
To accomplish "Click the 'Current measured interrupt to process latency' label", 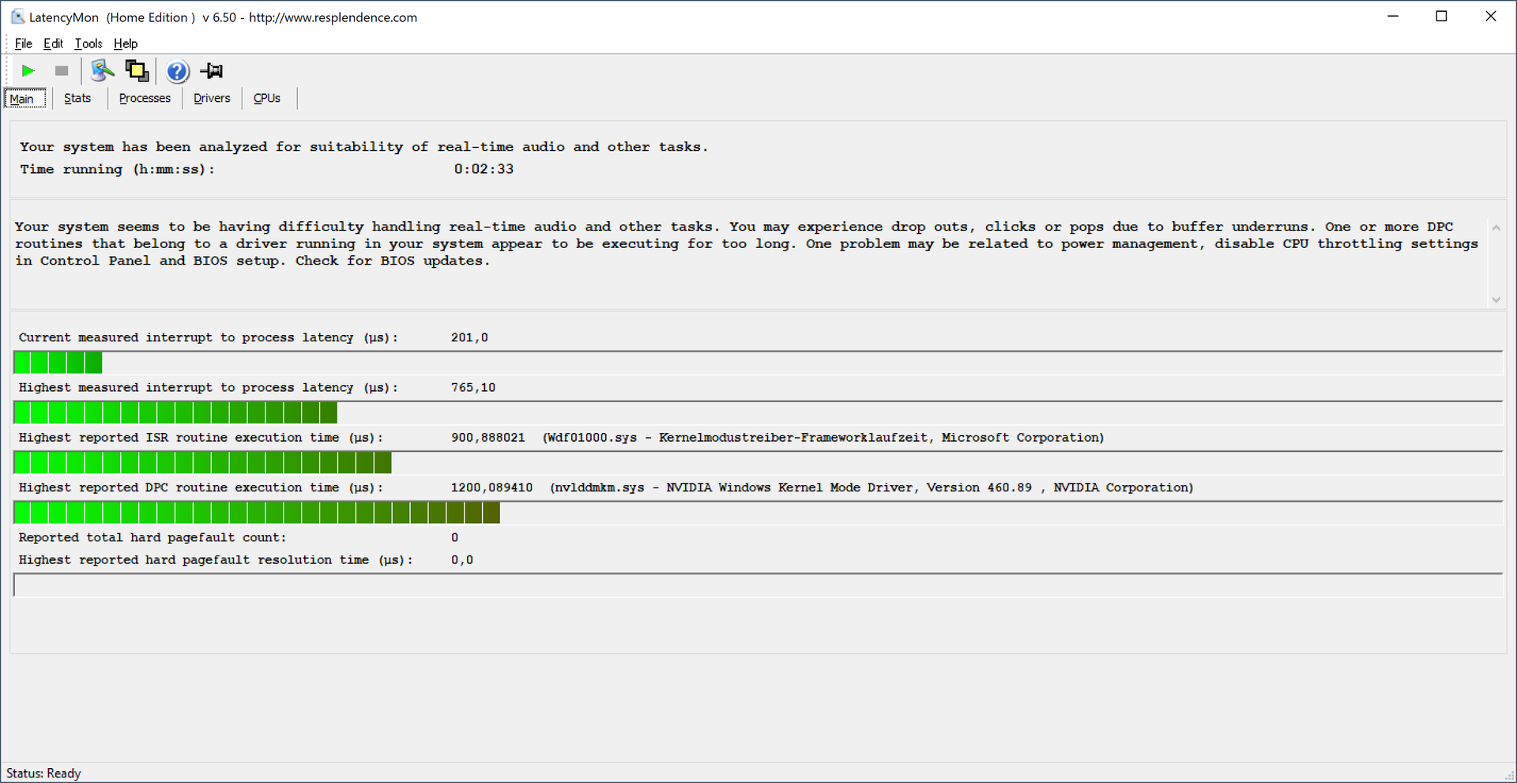I will [209, 337].
